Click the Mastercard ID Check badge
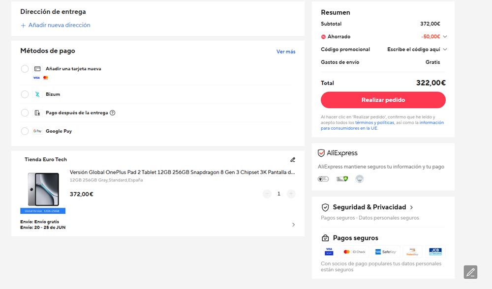The height and width of the screenshot is (289, 492). (x=354, y=252)
